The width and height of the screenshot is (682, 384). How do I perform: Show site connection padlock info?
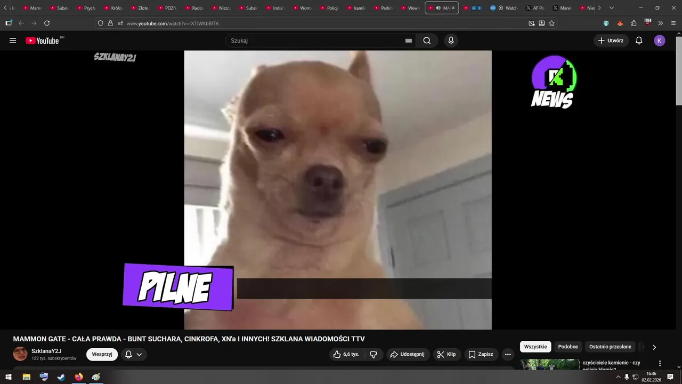tap(110, 23)
